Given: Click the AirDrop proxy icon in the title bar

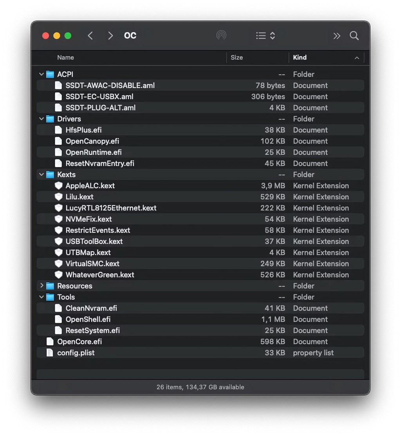Looking at the screenshot, I should [x=221, y=35].
